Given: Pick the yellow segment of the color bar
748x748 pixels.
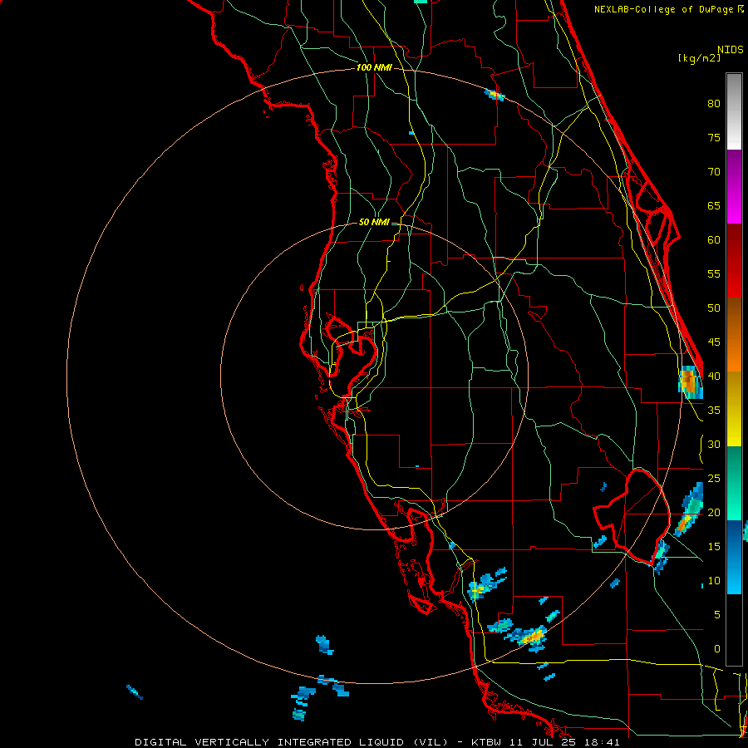Looking at the screenshot, I should click(734, 409).
